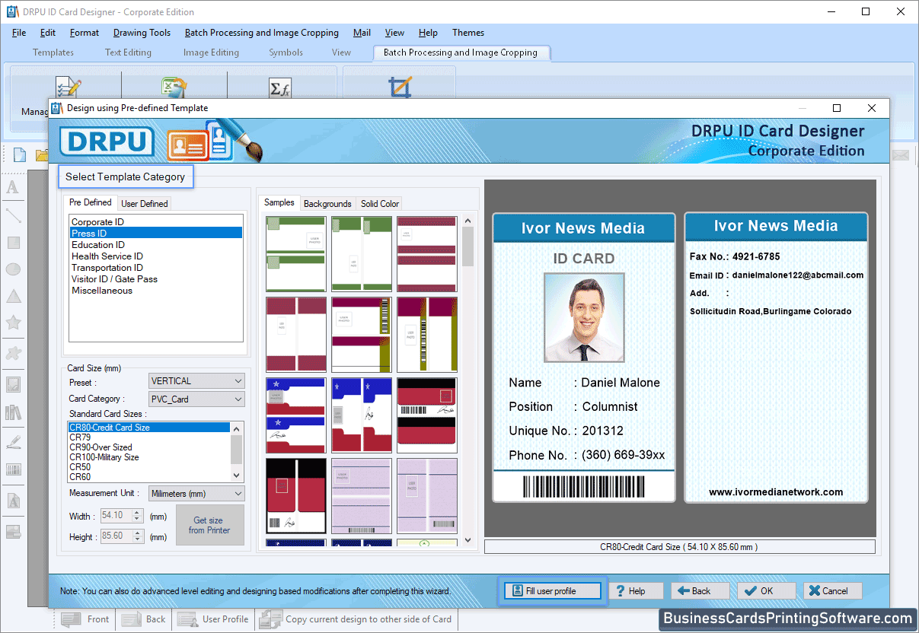919x633 pixels.
Task: Switch to the User Defined tab
Action: pyautogui.click(x=145, y=204)
